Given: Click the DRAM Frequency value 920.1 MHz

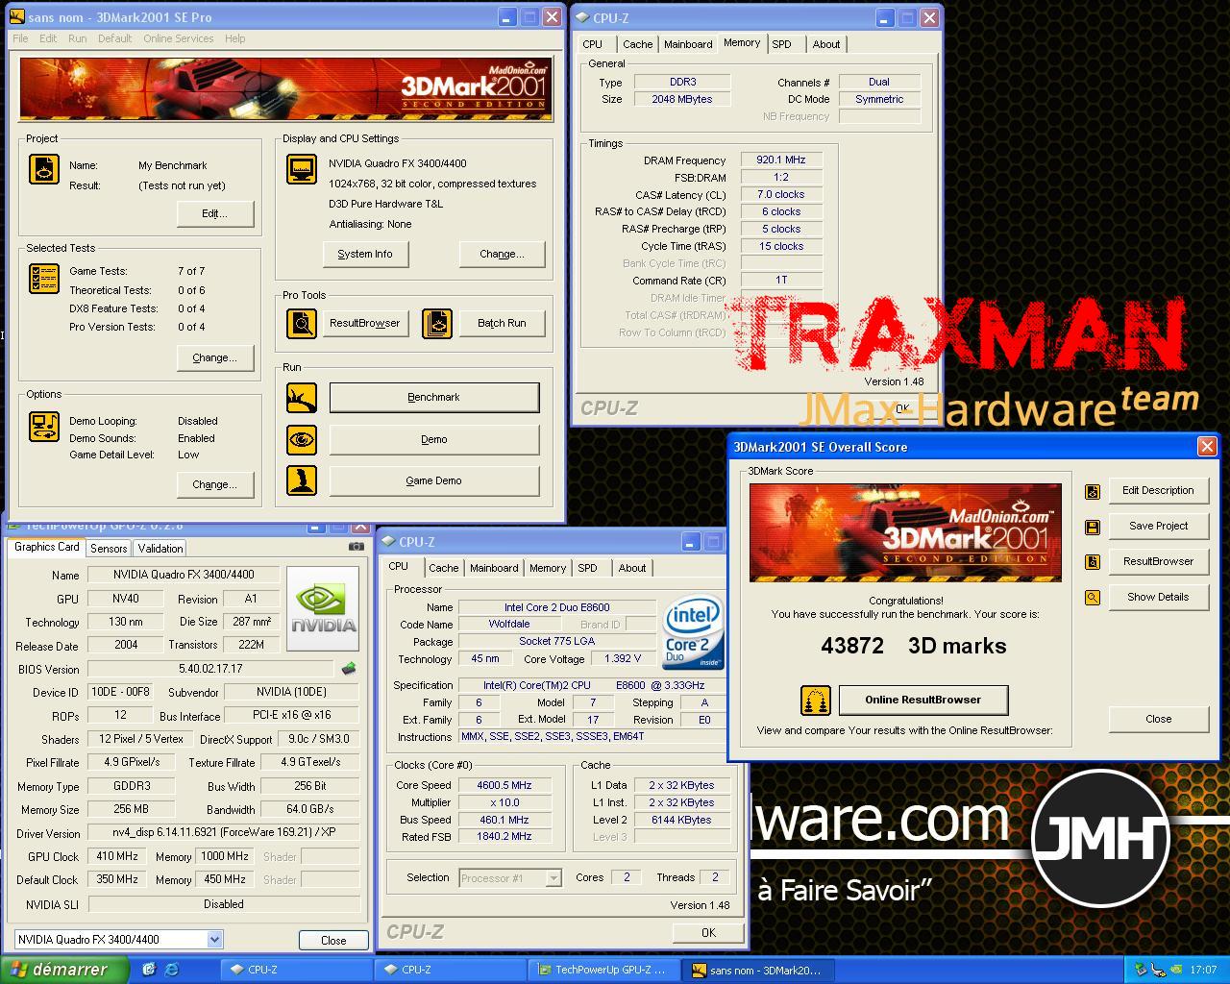Looking at the screenshot, I should (781, 160).
